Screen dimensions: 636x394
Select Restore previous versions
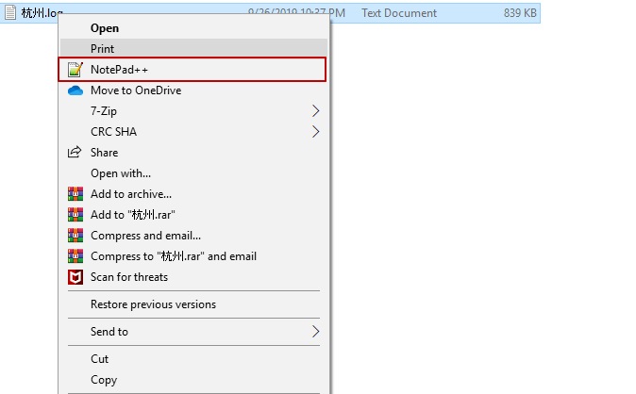(x=153, y=304)
